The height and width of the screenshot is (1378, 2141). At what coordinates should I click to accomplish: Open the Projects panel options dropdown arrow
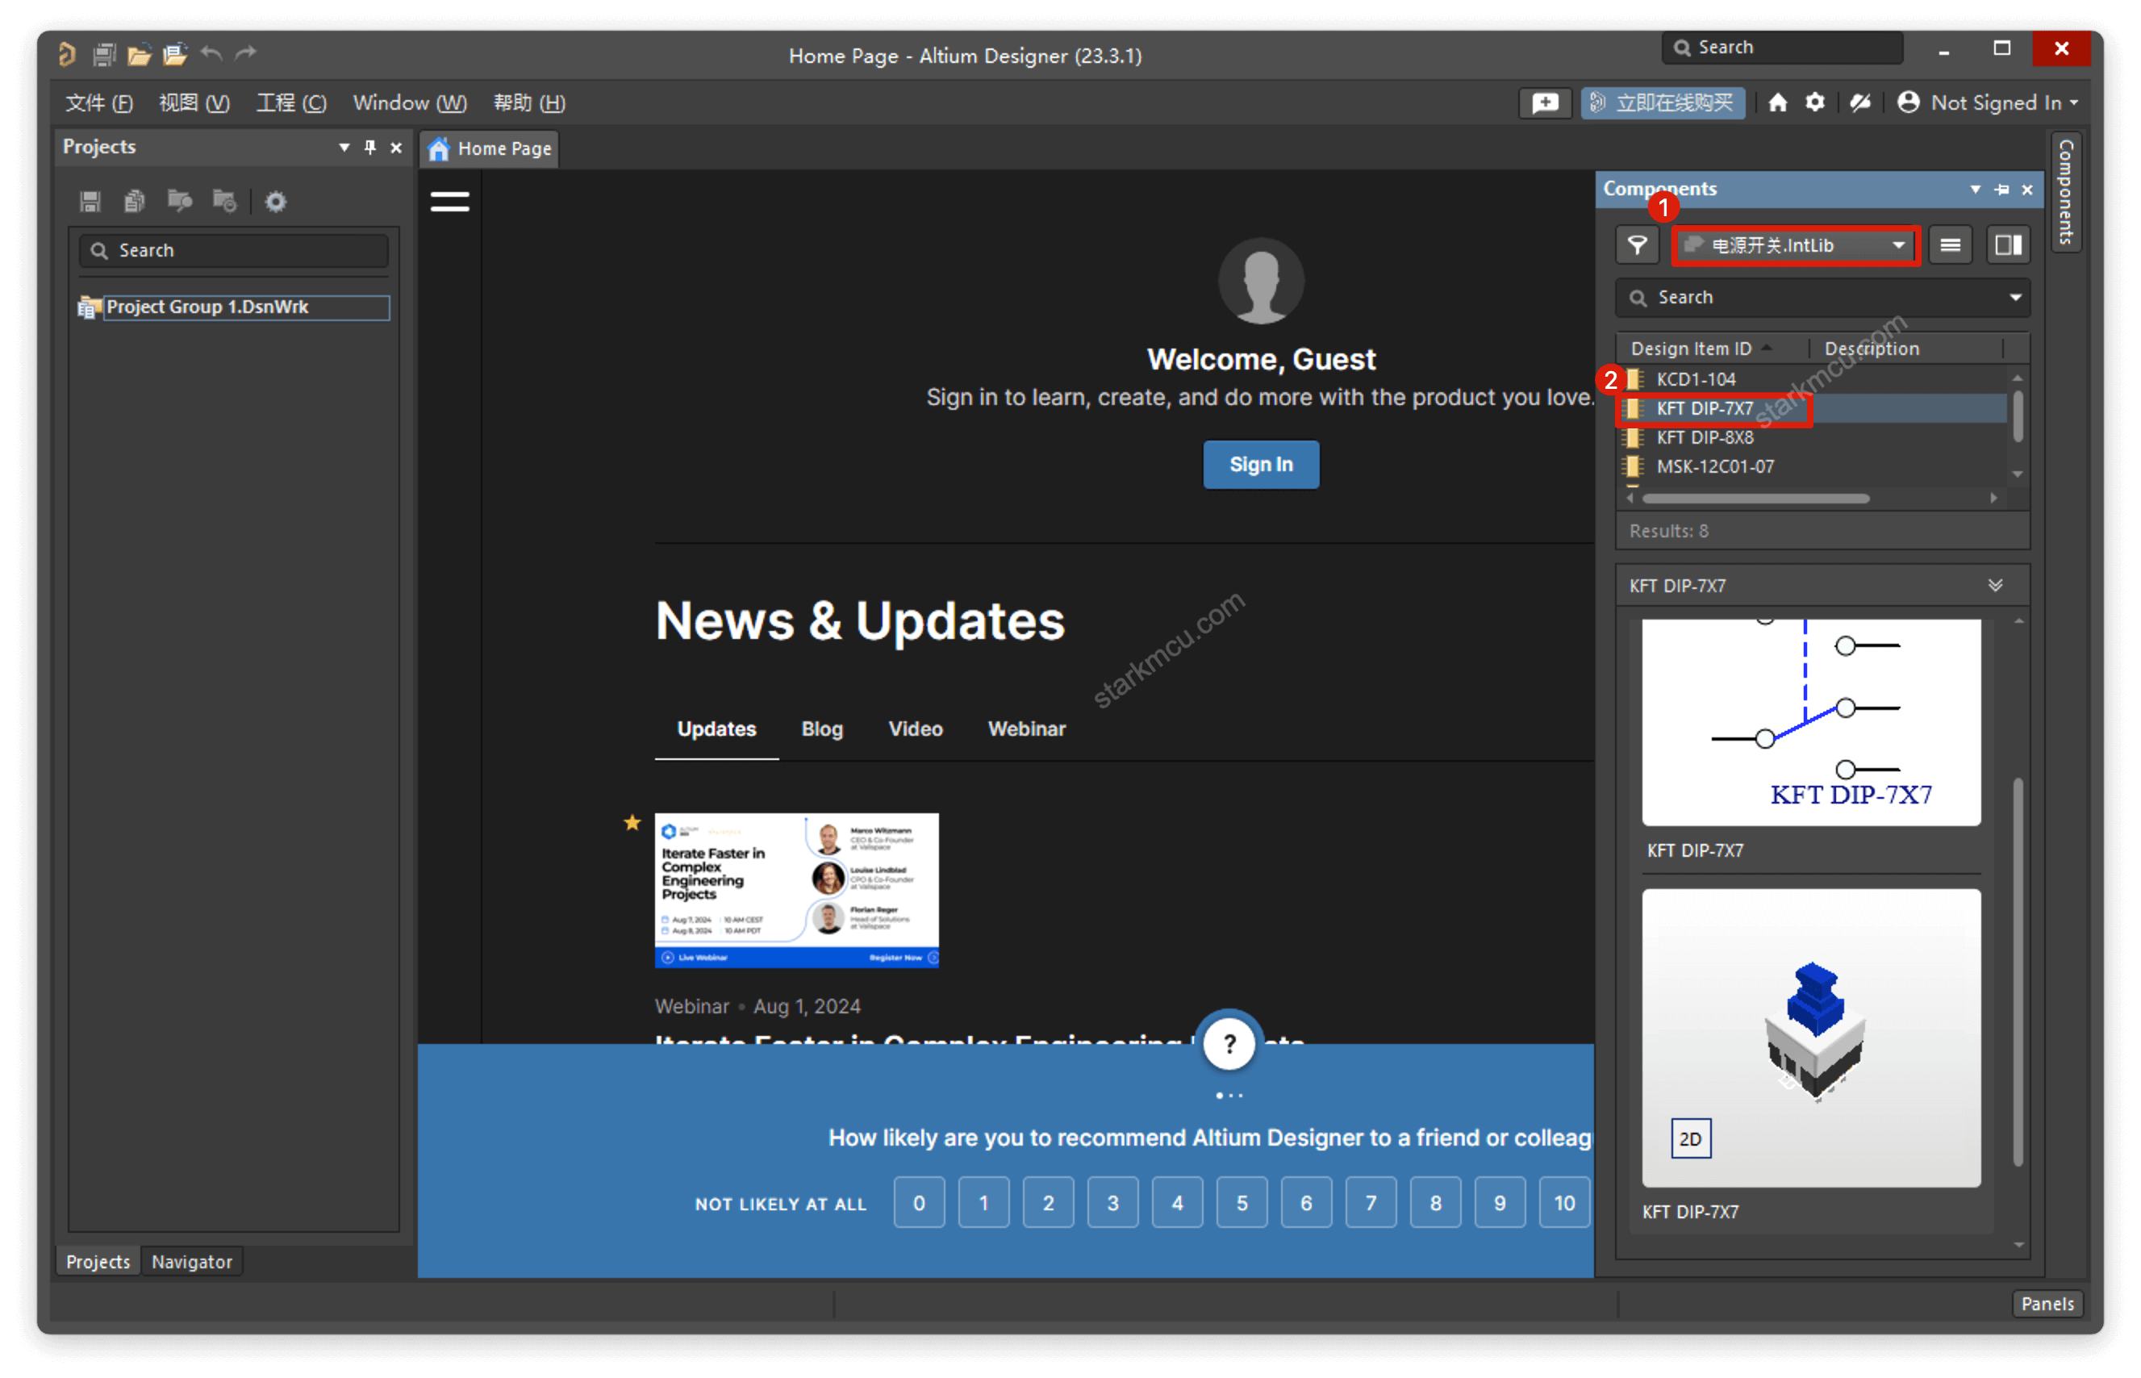[344, 148]
